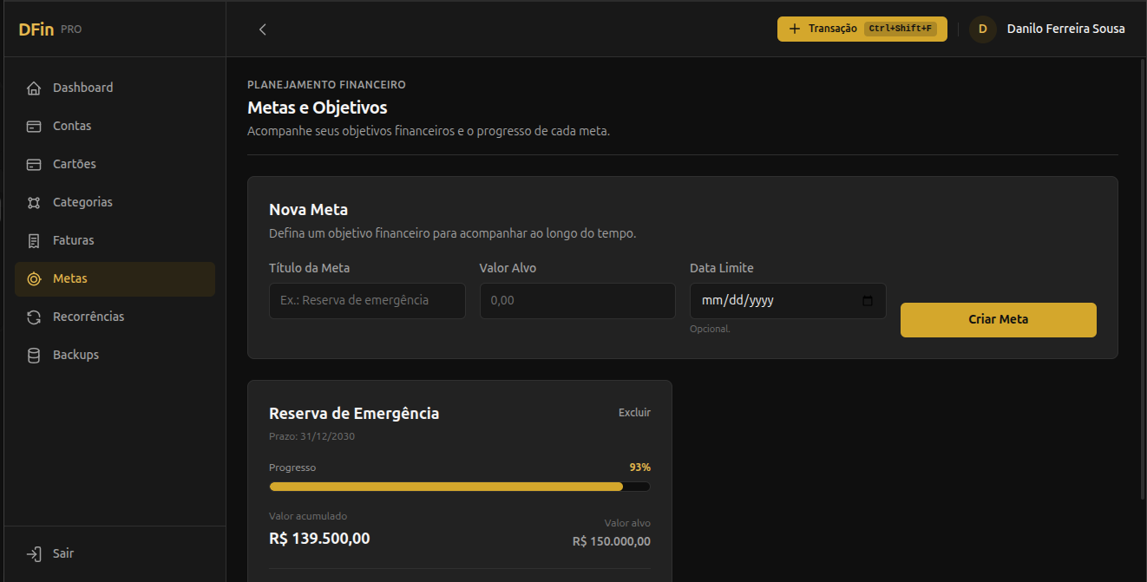Click the back chevron arrow in header
1147x582 pixels.
point(263,29)
